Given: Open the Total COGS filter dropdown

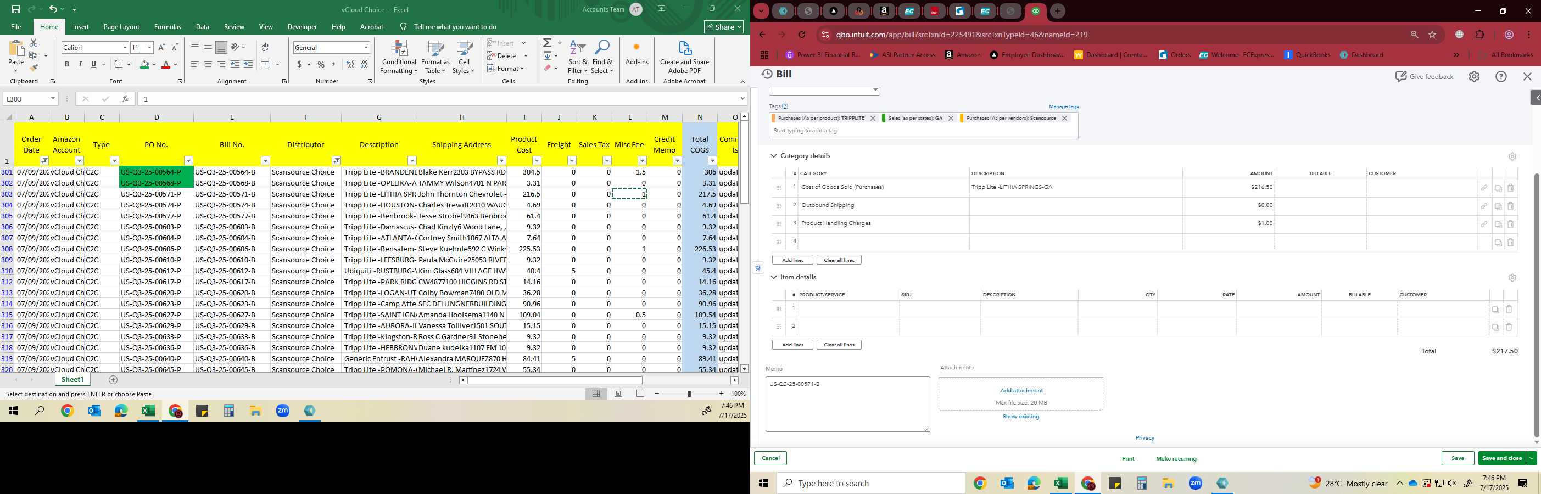Looking at the screenshot, I should (x=712, y=161).
